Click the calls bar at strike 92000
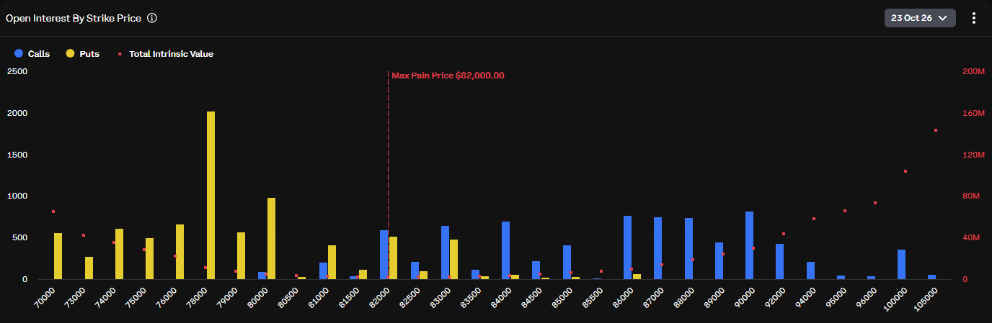Image resolution: width=992 pixels, height=323 pixels. click(780, 261)
